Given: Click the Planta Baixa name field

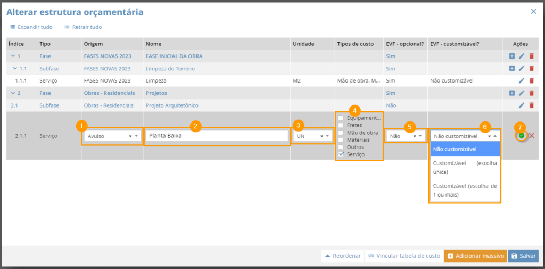Looking at the screenshot, I should (x=217, y=136).
